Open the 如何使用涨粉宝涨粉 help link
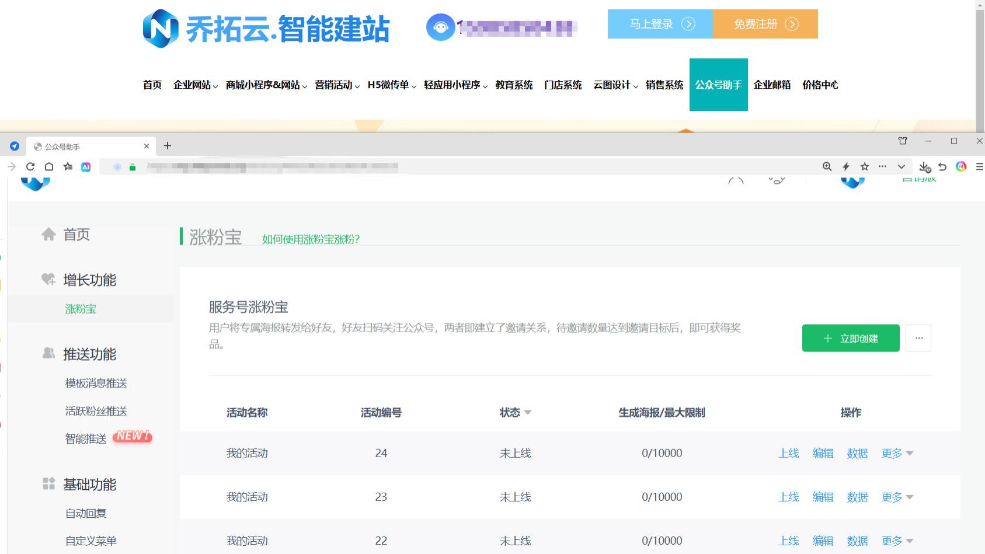 pos(310,239)
